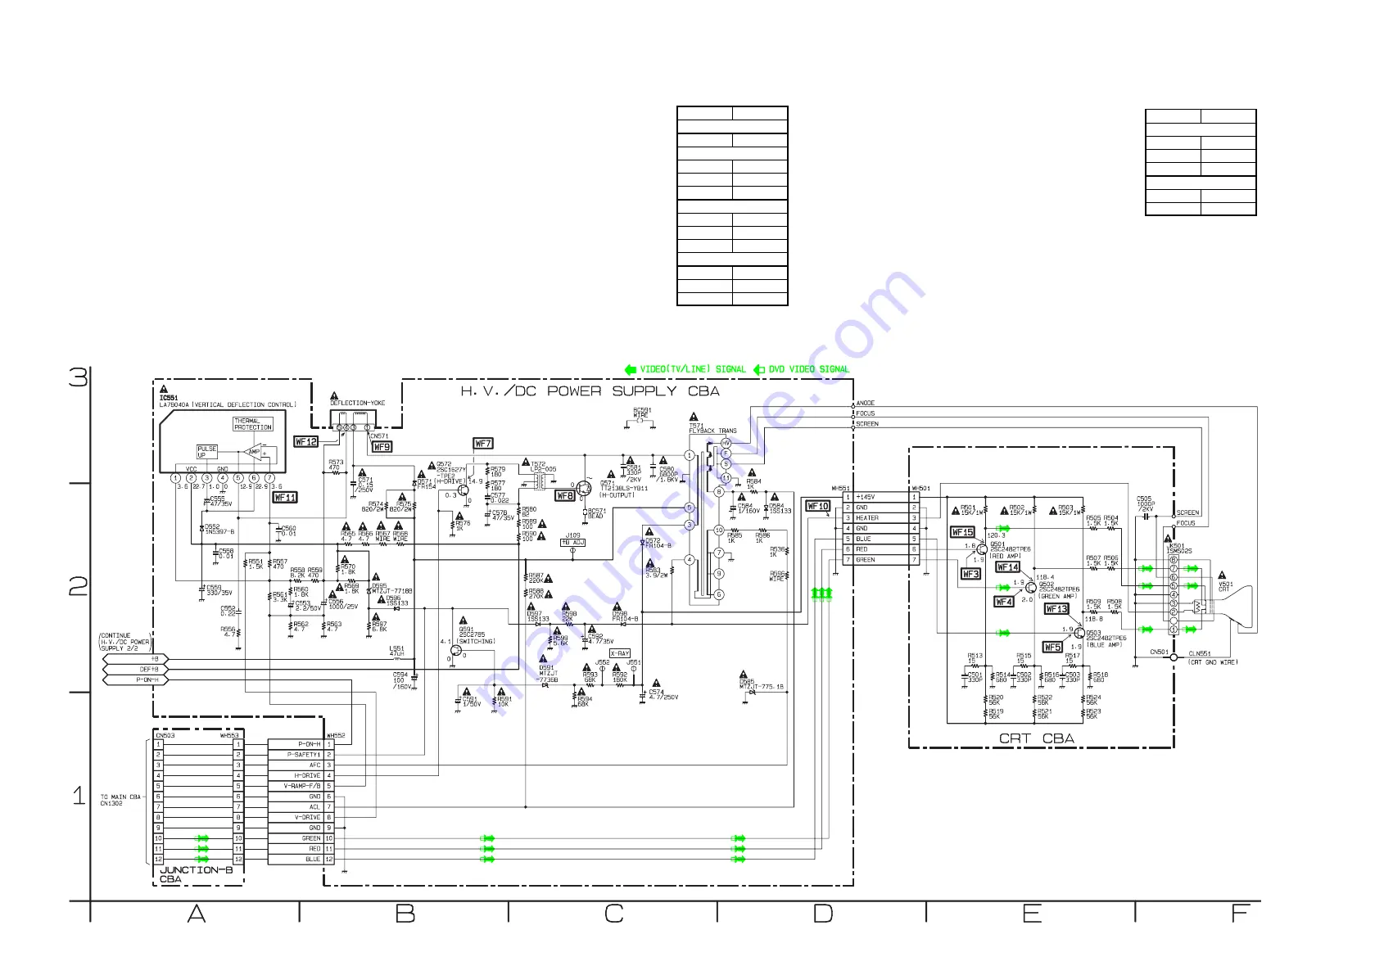Click the WF3 waveform marker
The image size is (1393, 975).
tap(970, 574)
